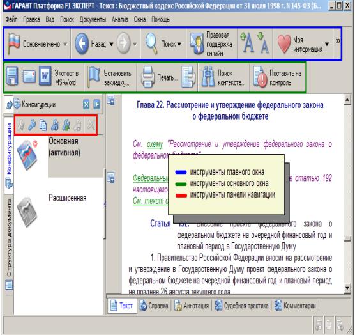Click the greyed forward arrow button

point(124,43)
